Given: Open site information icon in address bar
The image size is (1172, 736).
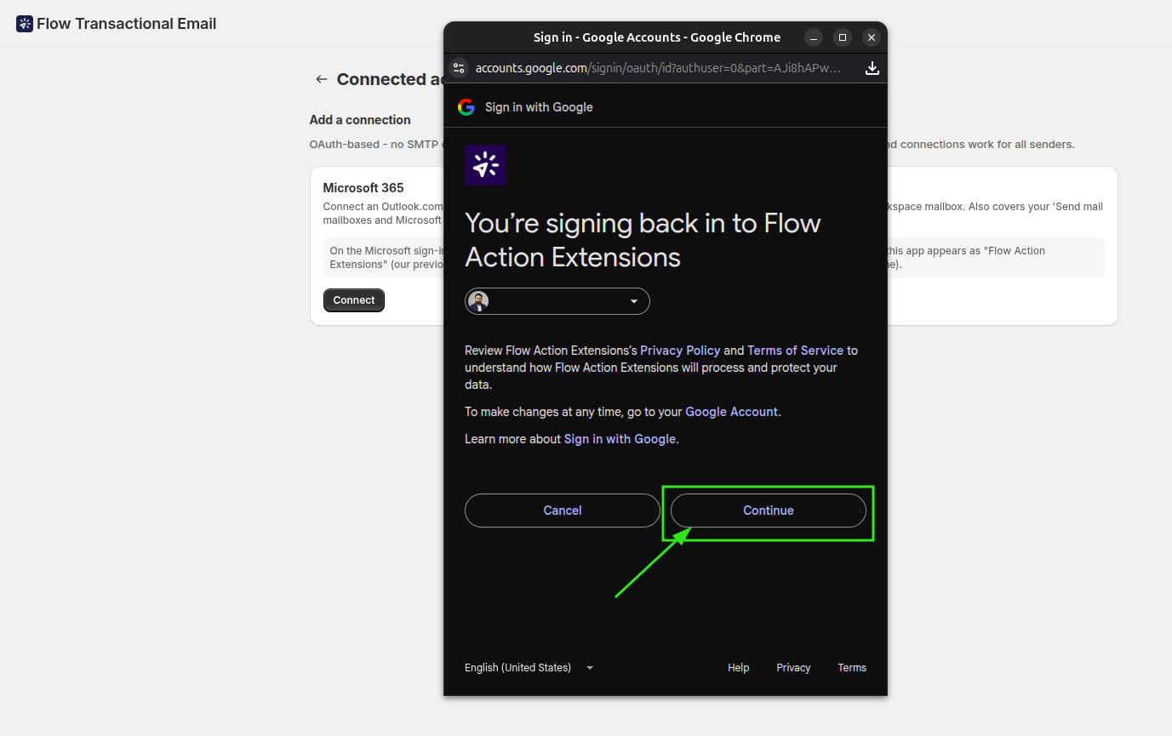Looking at the screenshot, I should 459,68.
